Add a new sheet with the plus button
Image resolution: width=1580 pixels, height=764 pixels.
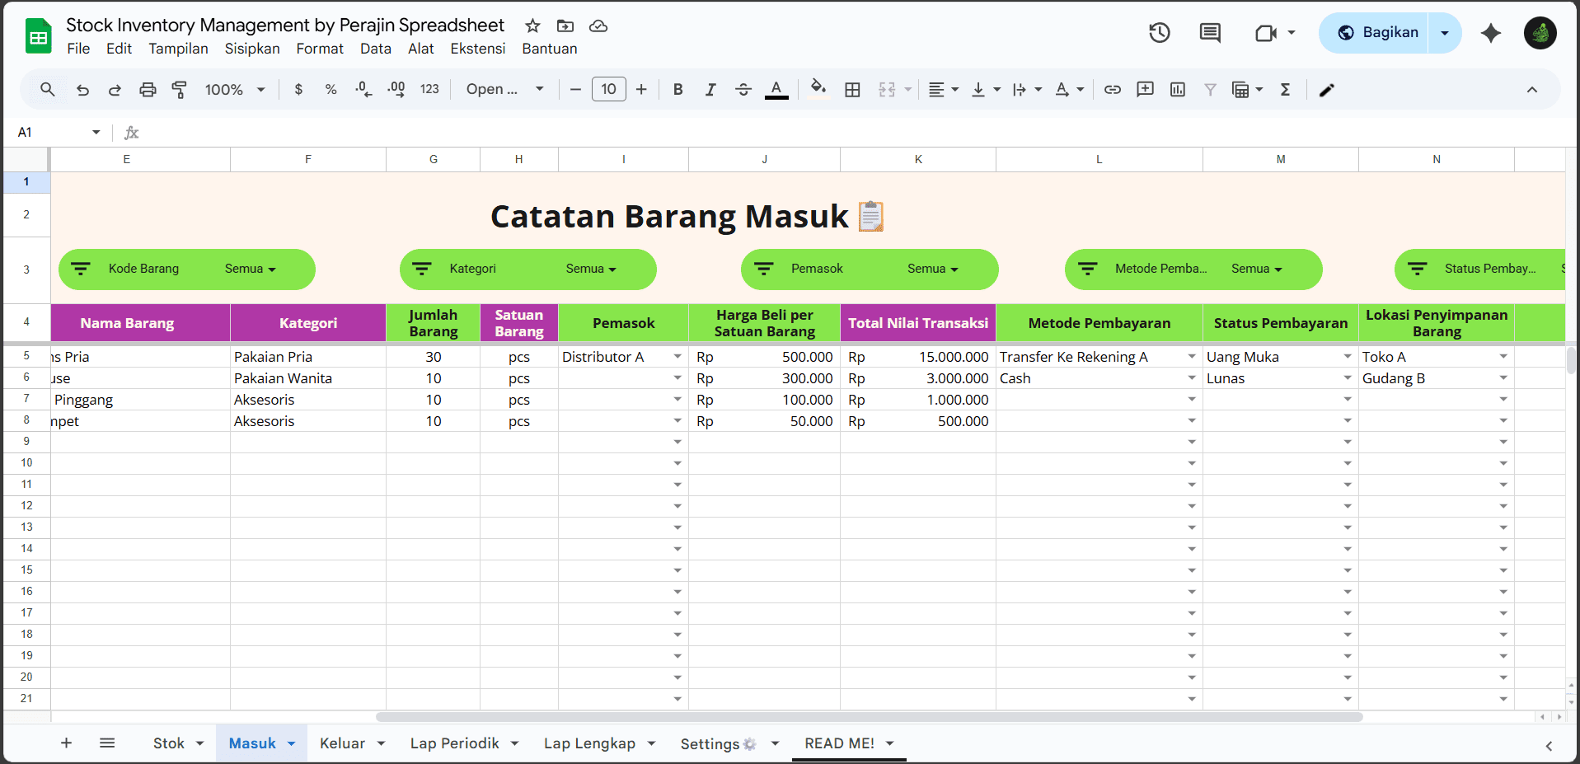(x=66, y=743)
